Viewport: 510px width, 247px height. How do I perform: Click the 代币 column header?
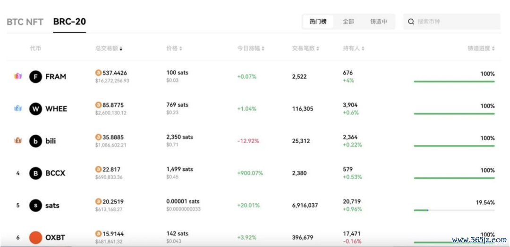[x=35, y=48]
